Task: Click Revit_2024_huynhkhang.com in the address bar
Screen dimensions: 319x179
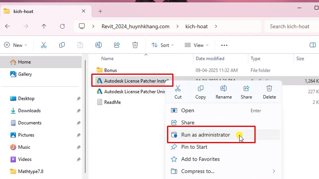Action: click(x=136, y=26)
